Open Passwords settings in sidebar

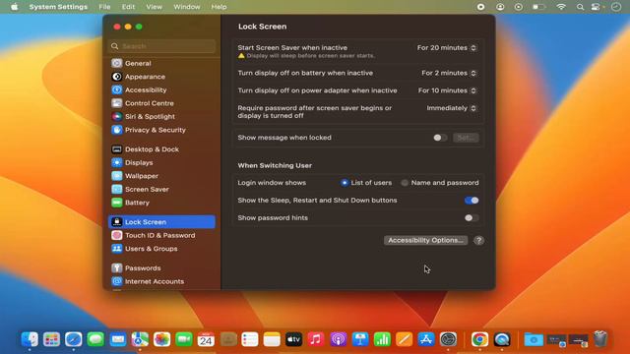161,268
